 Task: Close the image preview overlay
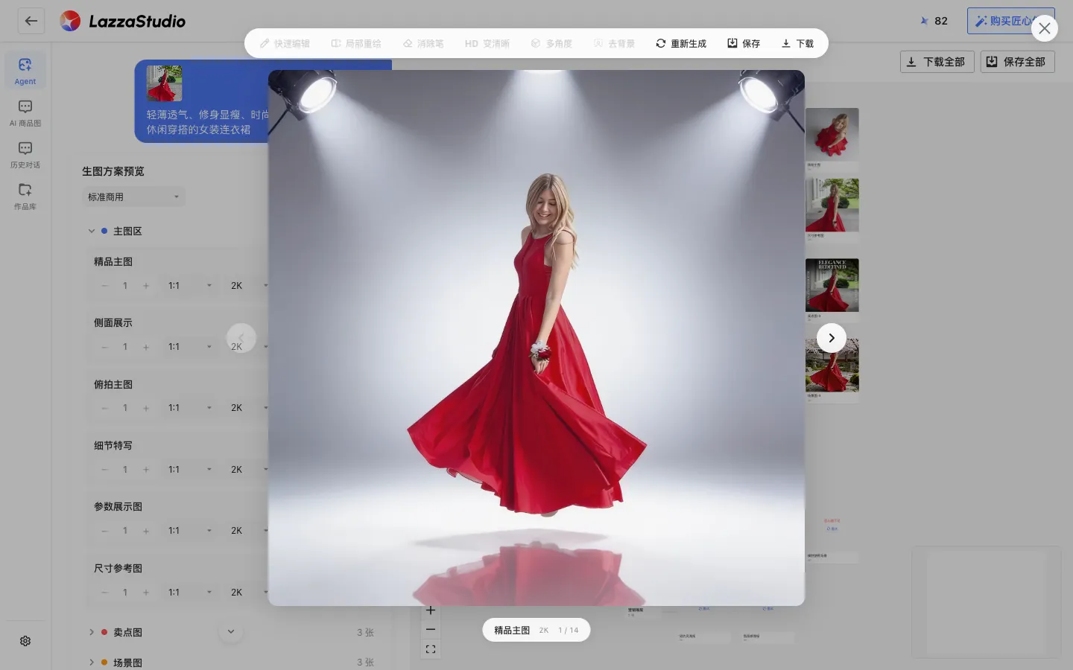[x=1045, y=28]
